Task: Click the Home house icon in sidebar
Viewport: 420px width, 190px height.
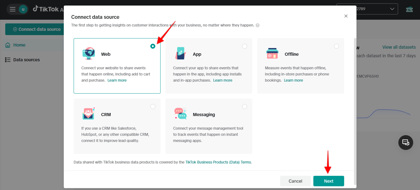Action: 8,45
